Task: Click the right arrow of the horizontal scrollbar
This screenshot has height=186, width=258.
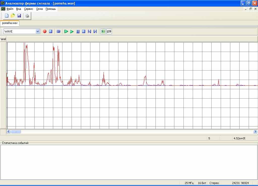Action: click(x=255, y=132)
